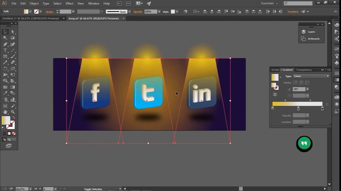Select the Line Segment tool

[x=13, y=50]
